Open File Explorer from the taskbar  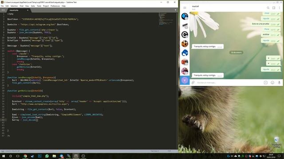point(54,156)
